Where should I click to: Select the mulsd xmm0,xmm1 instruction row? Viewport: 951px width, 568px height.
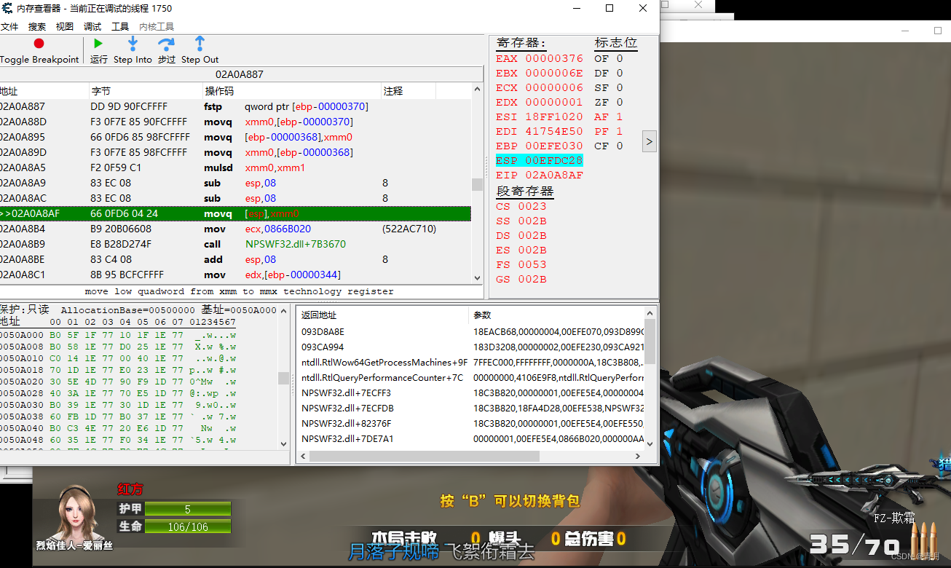pos(236,167)
